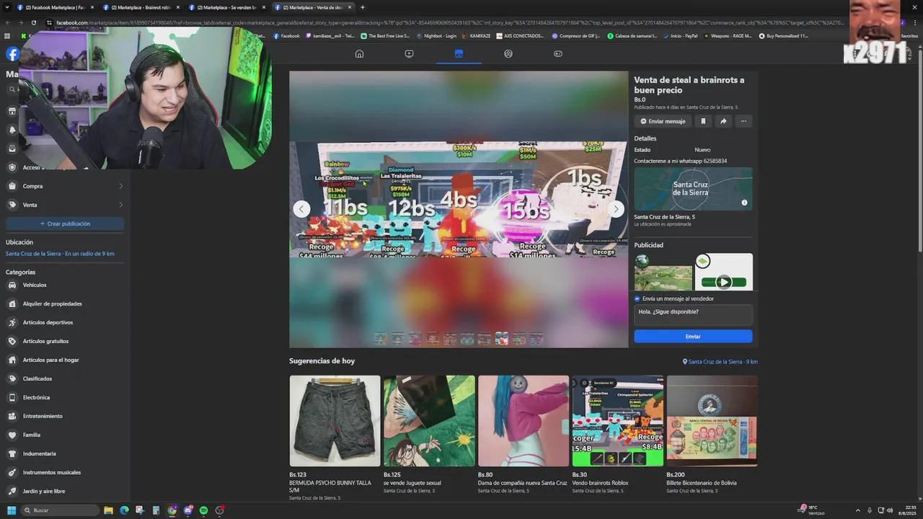Screen dimensions: 923x519
Task: Open the Facebook bookmark in bookmarks bar
Action: [x=286, y=35]
